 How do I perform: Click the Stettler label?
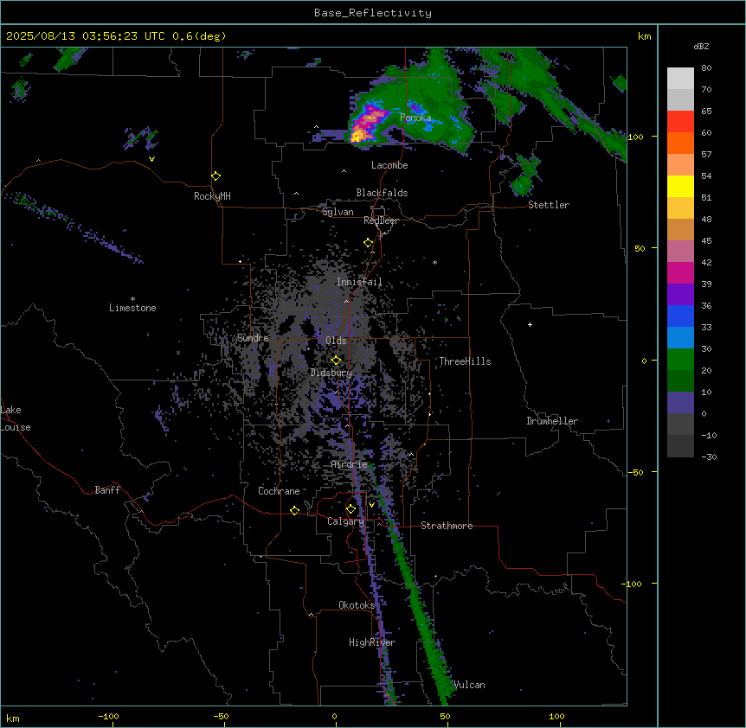point(549,205)
